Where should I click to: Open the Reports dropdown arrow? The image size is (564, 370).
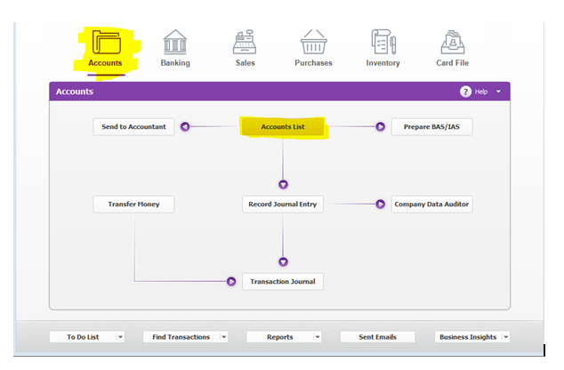coord(317,337)
